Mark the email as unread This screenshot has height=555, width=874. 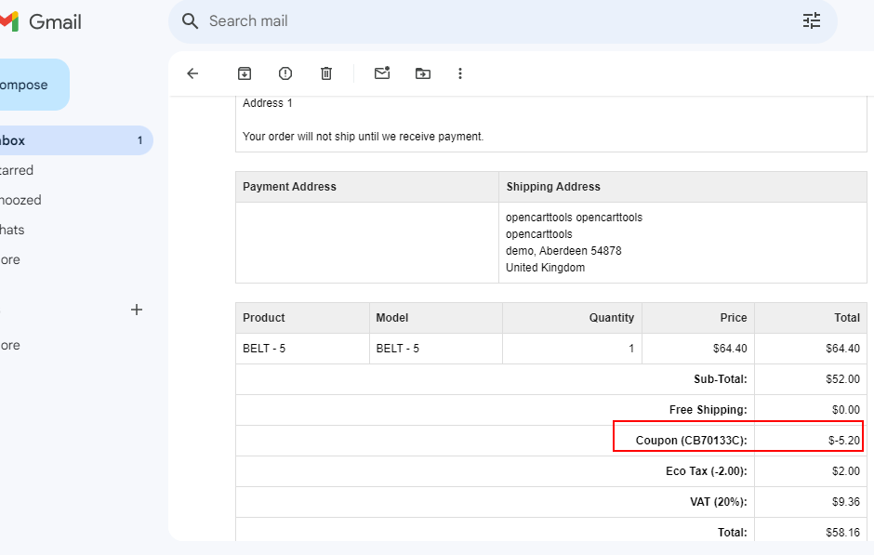click(382, 73)
